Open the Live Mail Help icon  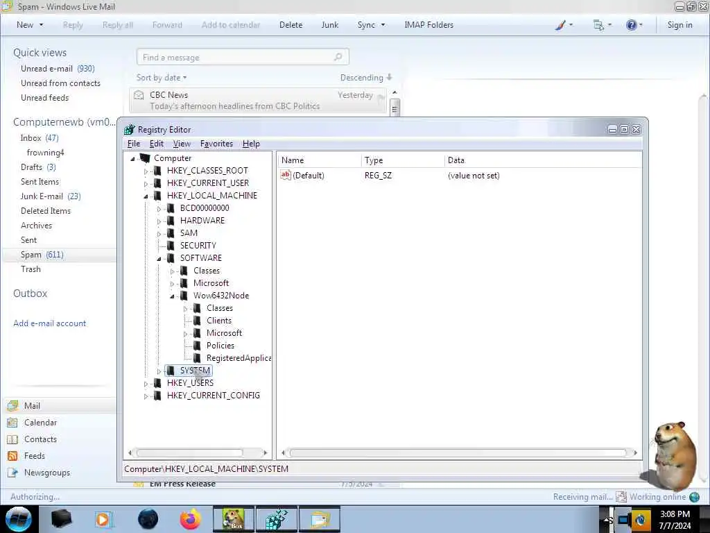[634, 25]
